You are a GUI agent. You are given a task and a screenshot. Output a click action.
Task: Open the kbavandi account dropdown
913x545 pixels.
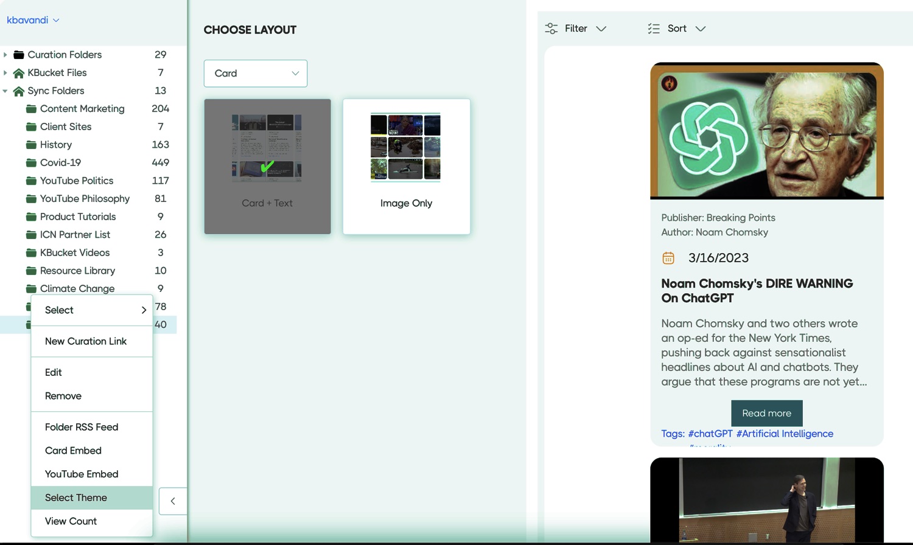coord(33,20)
